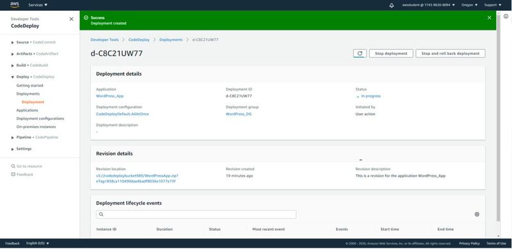Viewport: 512px width, 249px height.
Task: Click the deployment ID value d-C8C21UW77
Action: click(x=239, y=96)
